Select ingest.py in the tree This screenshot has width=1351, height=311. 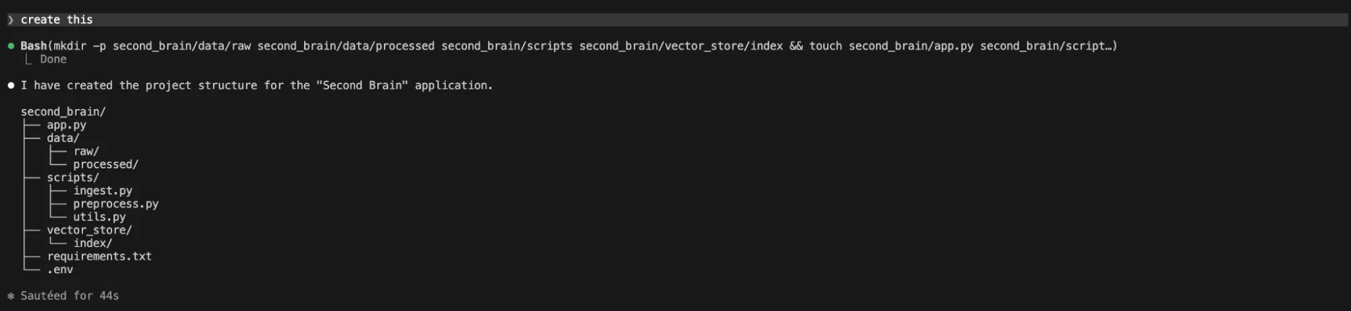point(103,191)
